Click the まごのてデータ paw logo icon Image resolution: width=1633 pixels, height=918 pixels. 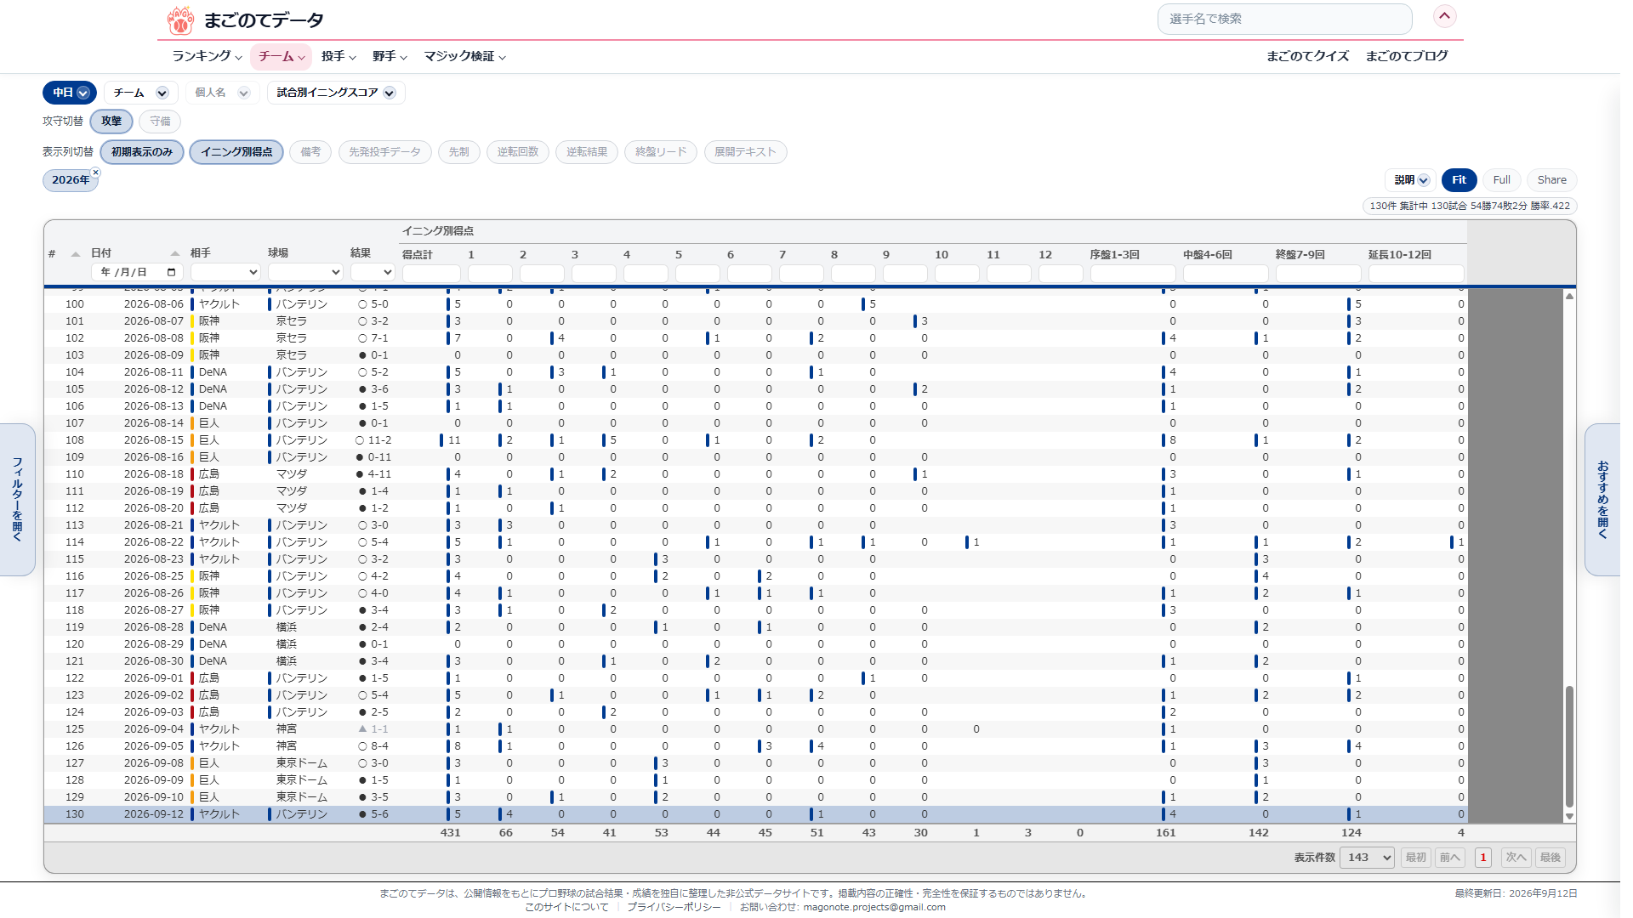tap(180, 20)
